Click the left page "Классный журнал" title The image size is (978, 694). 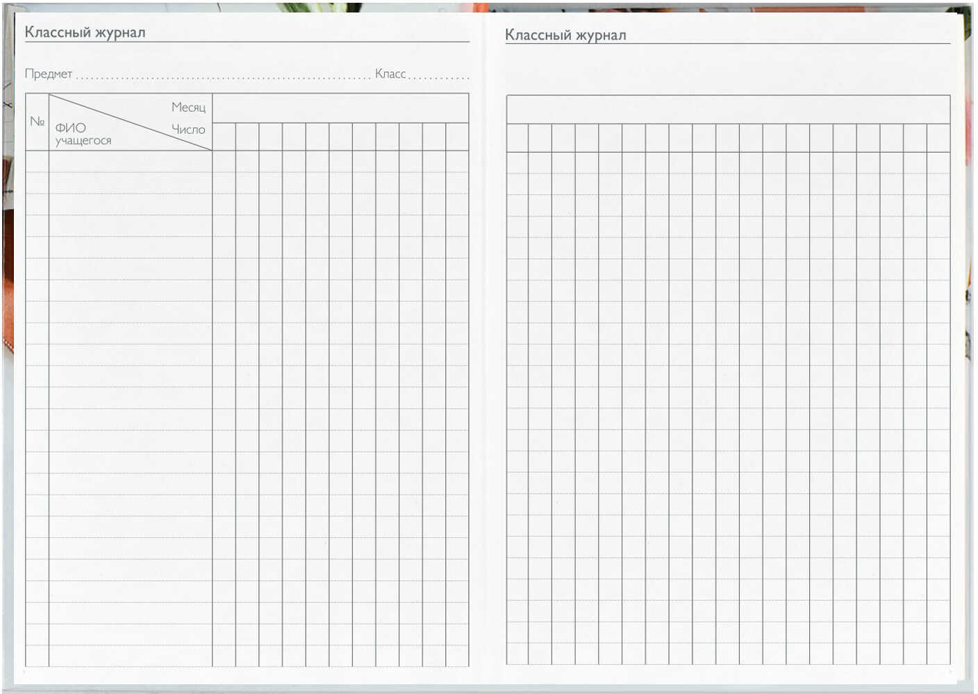pyautogui.click(x=85, y=33)
